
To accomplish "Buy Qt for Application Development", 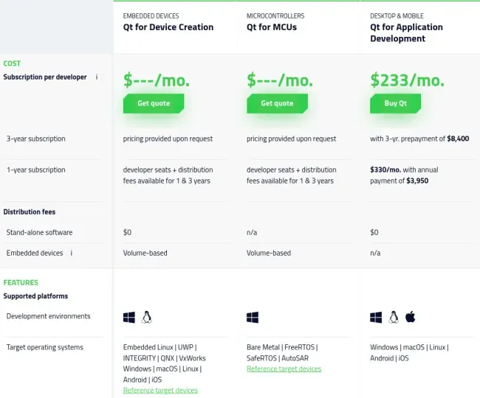I will pyautogui.click(x=396, y=103).
